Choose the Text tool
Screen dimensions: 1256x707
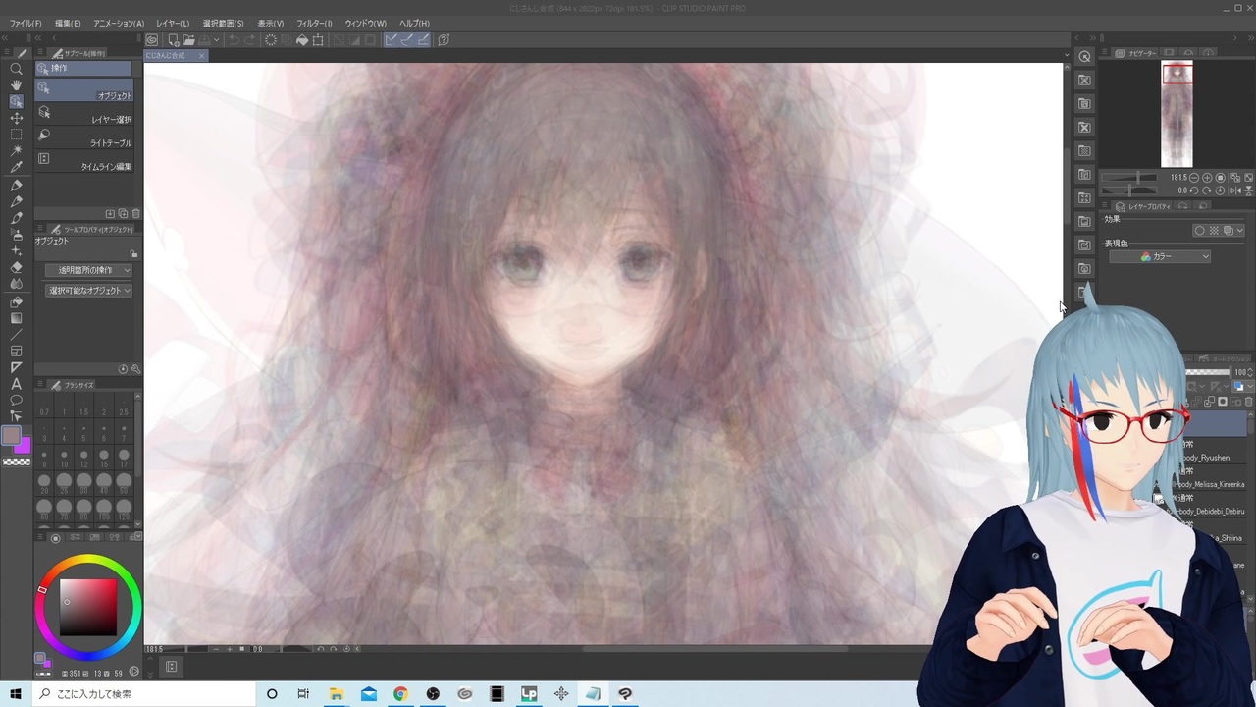[x=17, y=384]
